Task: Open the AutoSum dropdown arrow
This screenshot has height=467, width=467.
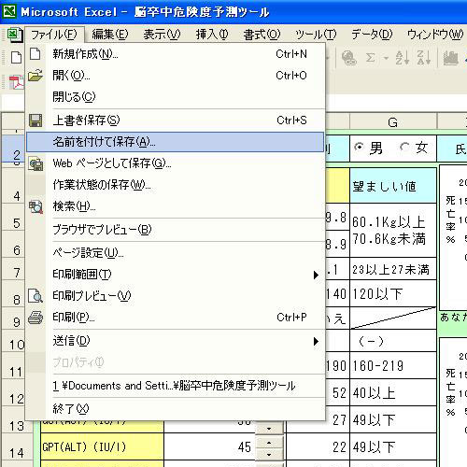Action: pos(386,58)
